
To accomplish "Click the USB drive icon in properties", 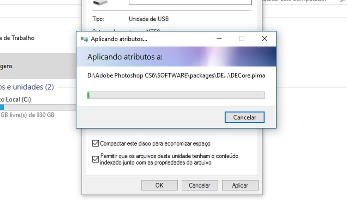I will (100, 3).
